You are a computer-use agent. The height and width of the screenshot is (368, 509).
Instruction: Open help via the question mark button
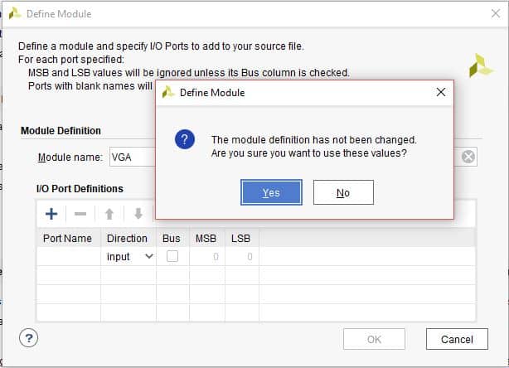click(x=29, y=337)
